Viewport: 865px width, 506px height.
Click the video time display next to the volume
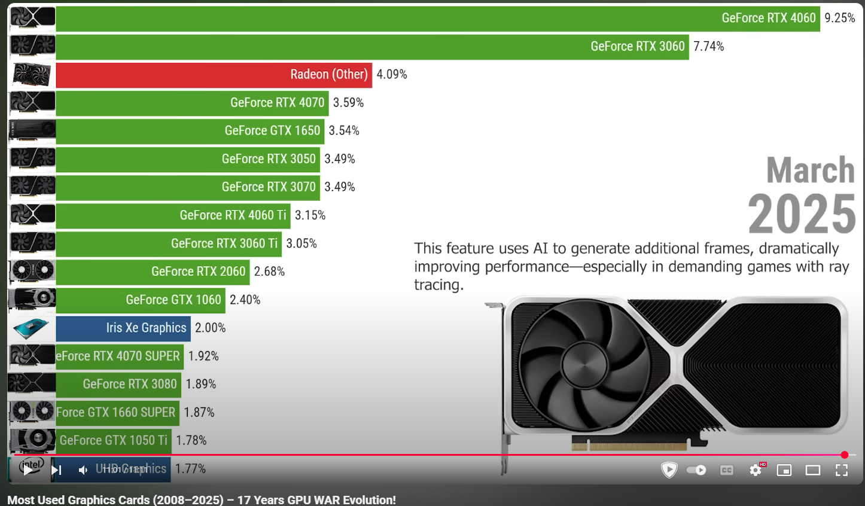[x=126, y=470]
